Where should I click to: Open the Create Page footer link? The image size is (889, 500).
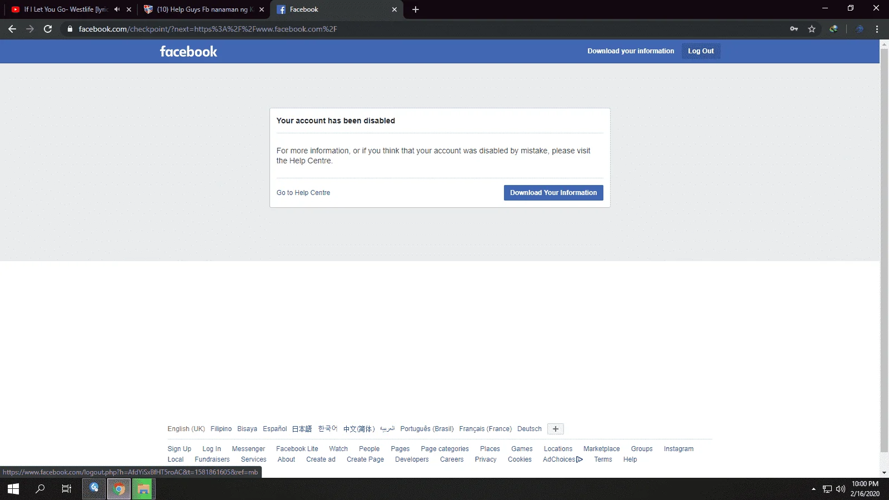(365, 459)
